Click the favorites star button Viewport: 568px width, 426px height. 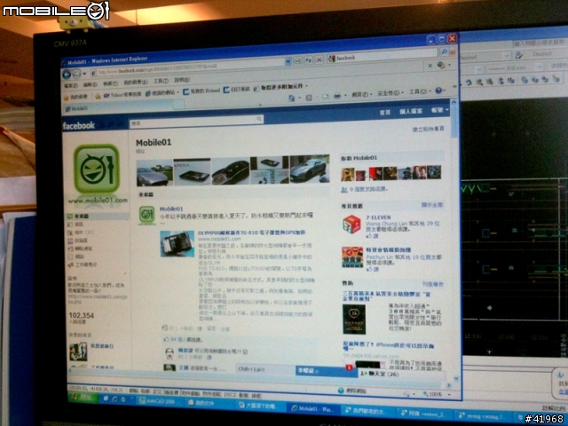[75, 97]
